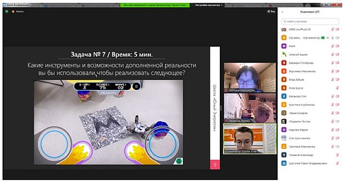The height and width of the screenshot is (182, 345).
Task: Toggle the organizer's microphone icon
Action: (x=333, y=38)
